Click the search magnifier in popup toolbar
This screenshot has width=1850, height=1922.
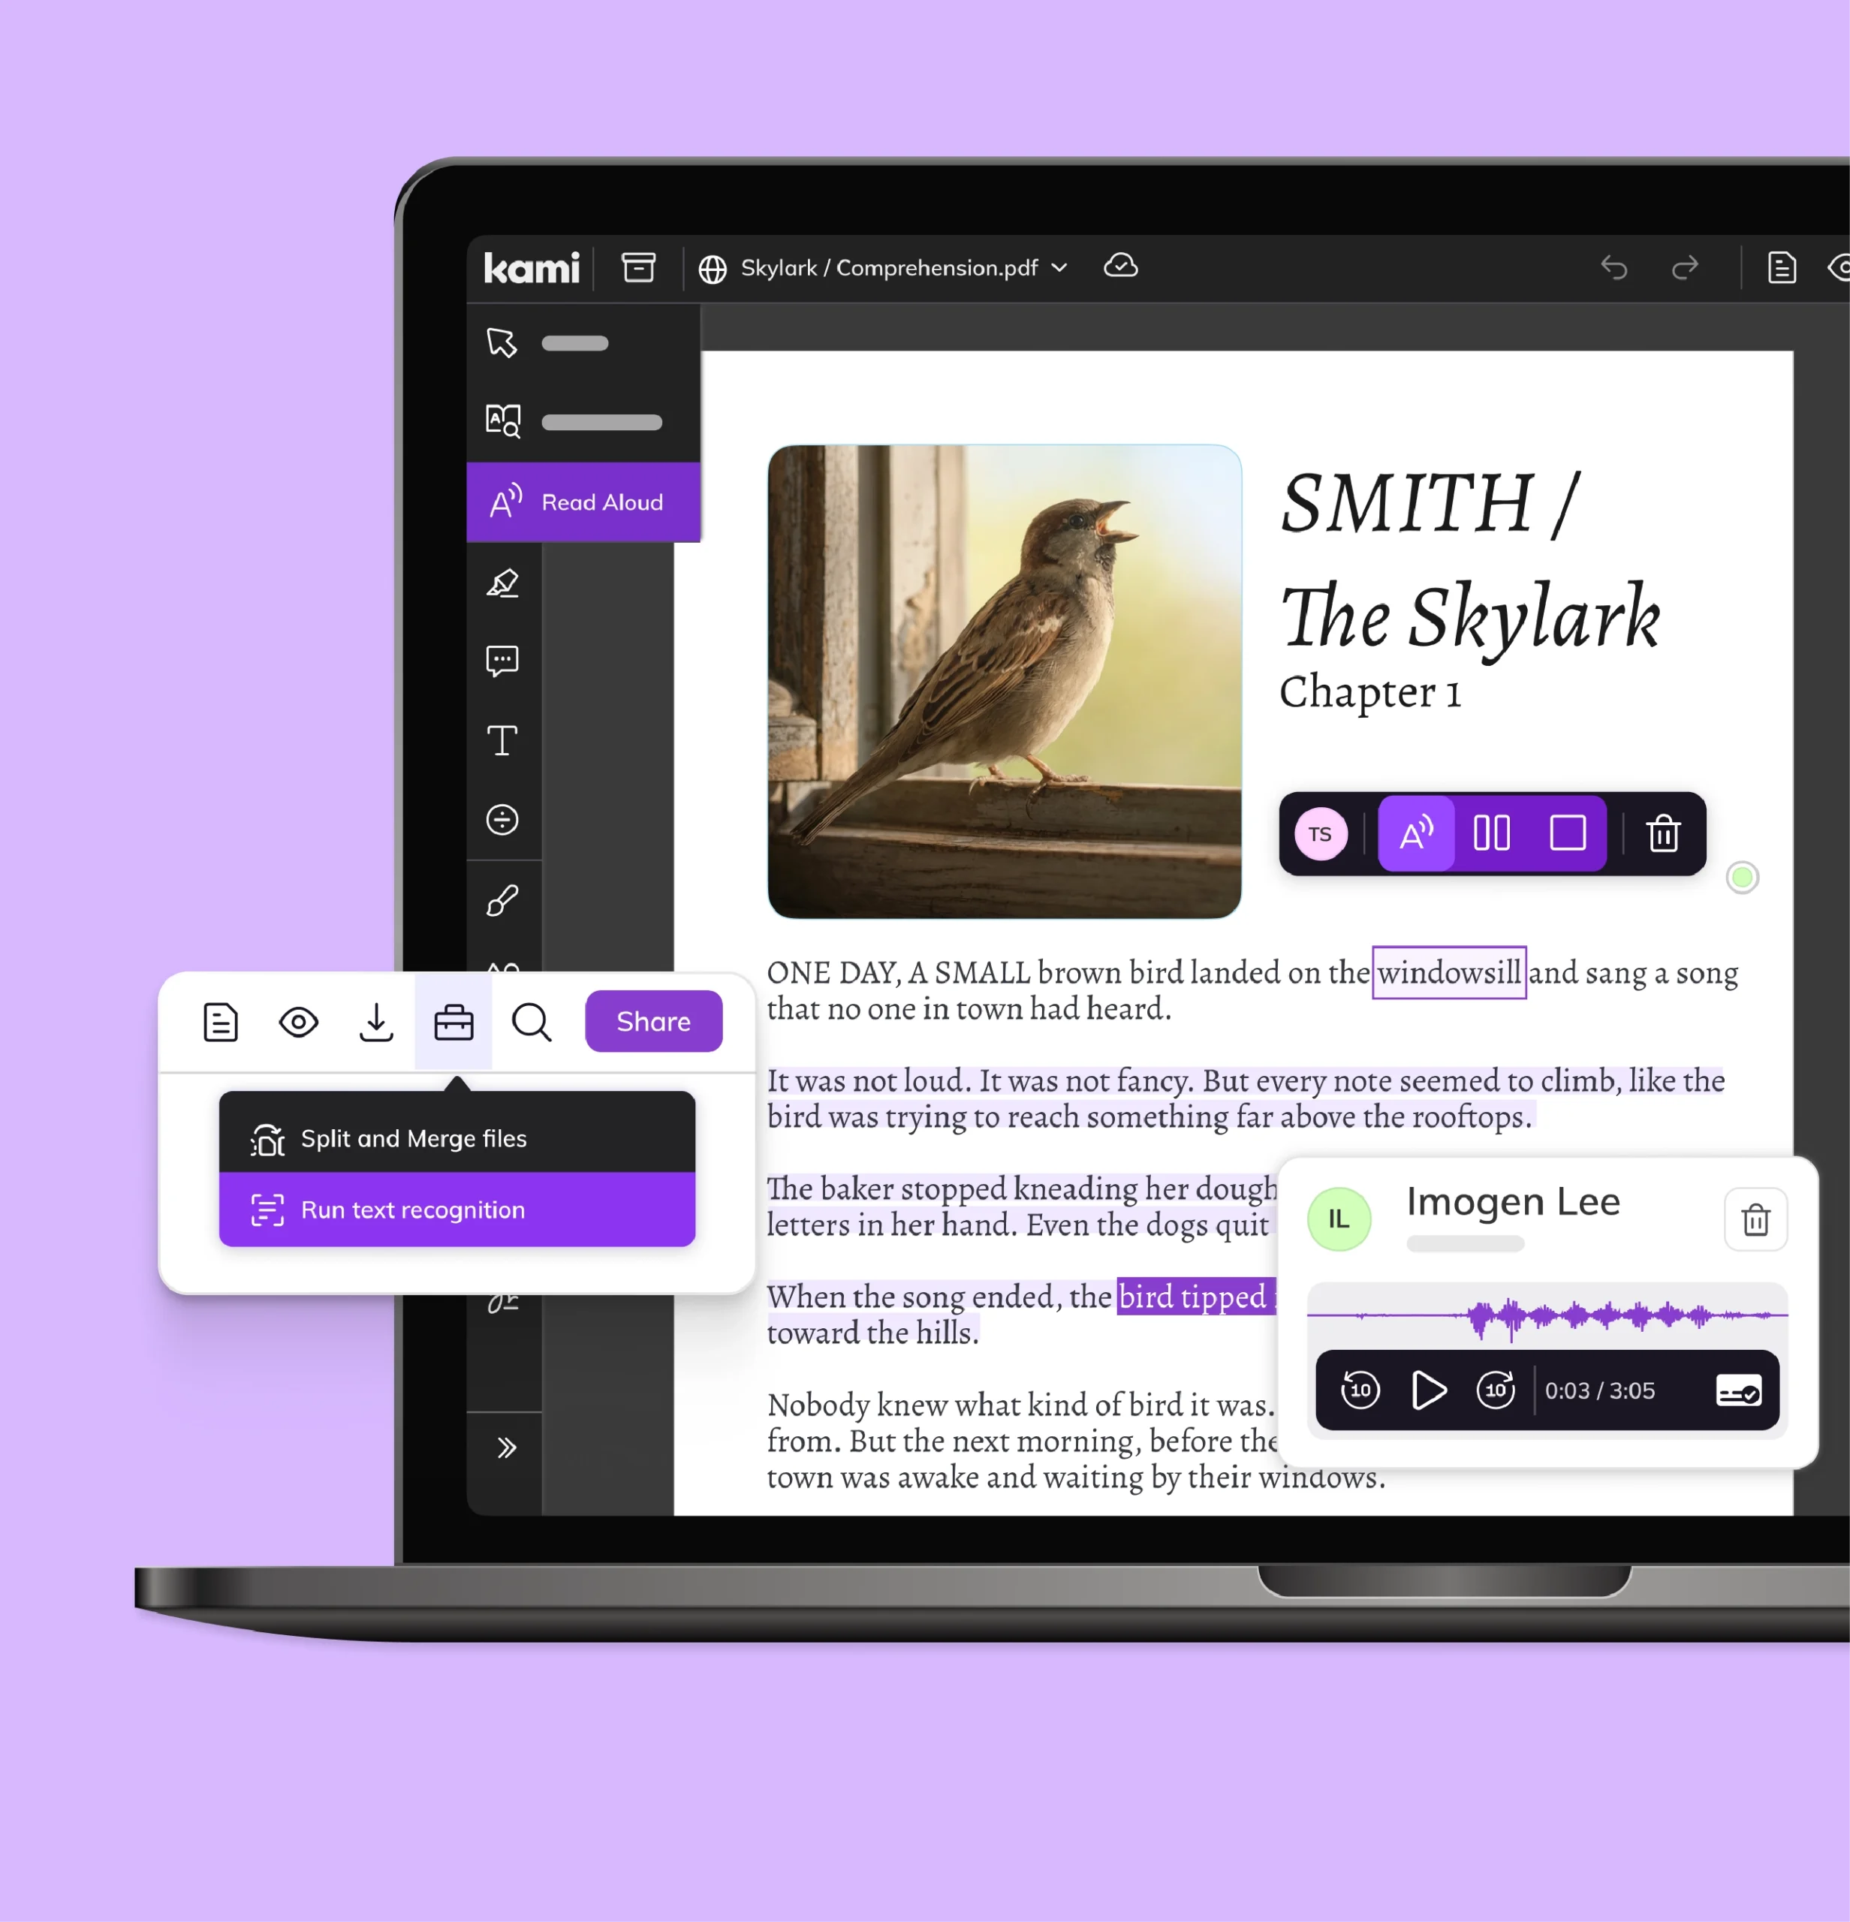(x=532, y=1023)
